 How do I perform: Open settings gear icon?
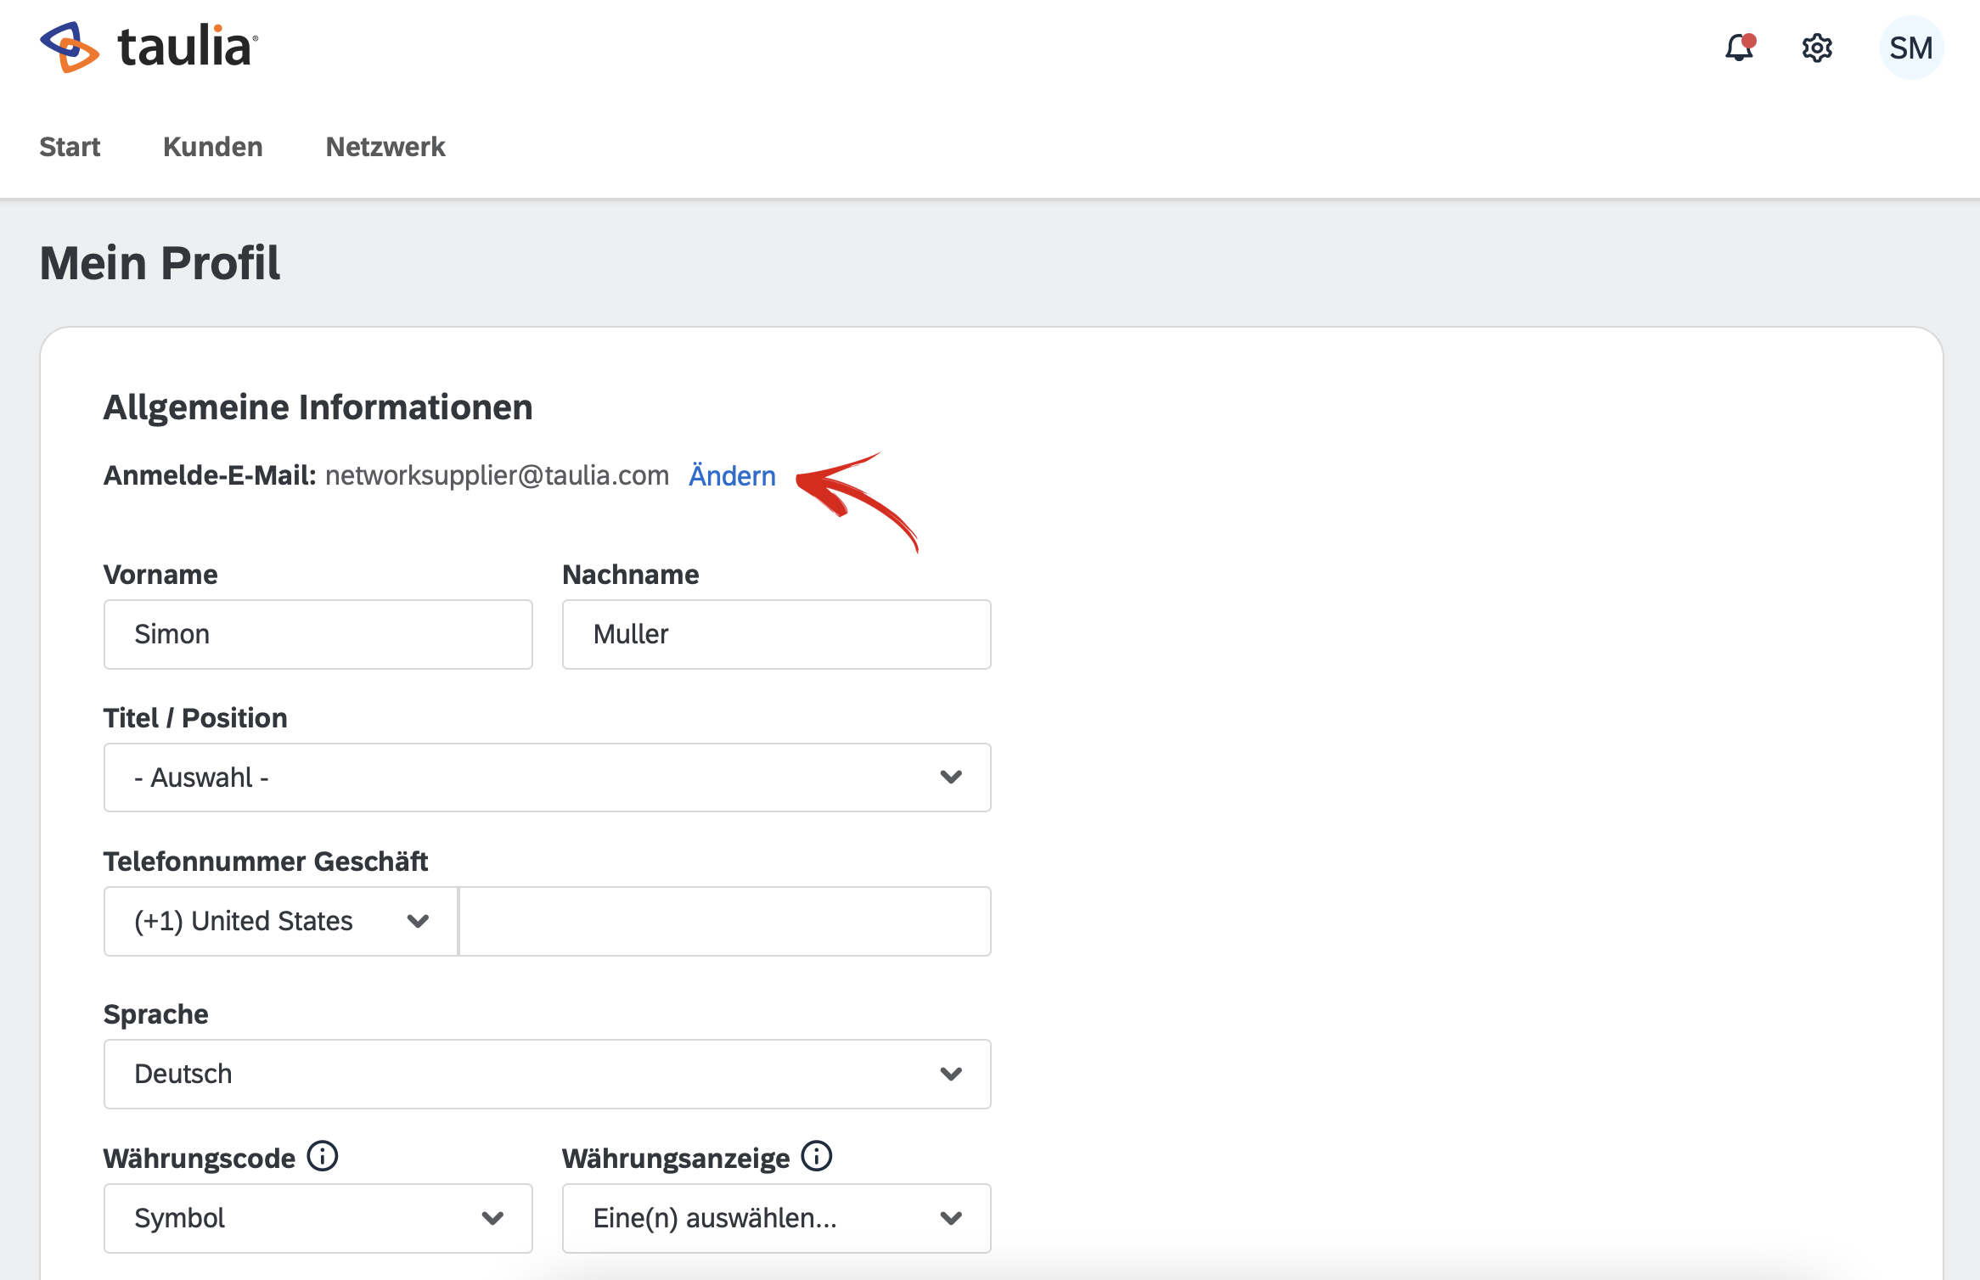click(1817, 48)
